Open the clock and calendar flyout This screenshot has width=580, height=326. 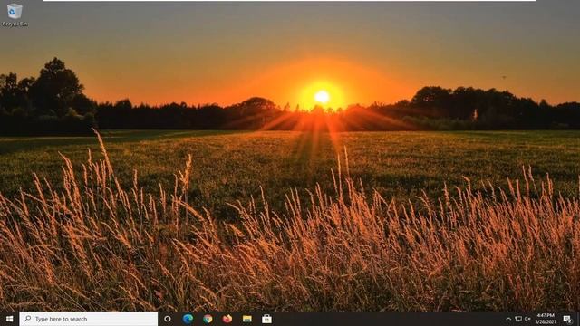[546, 319]
